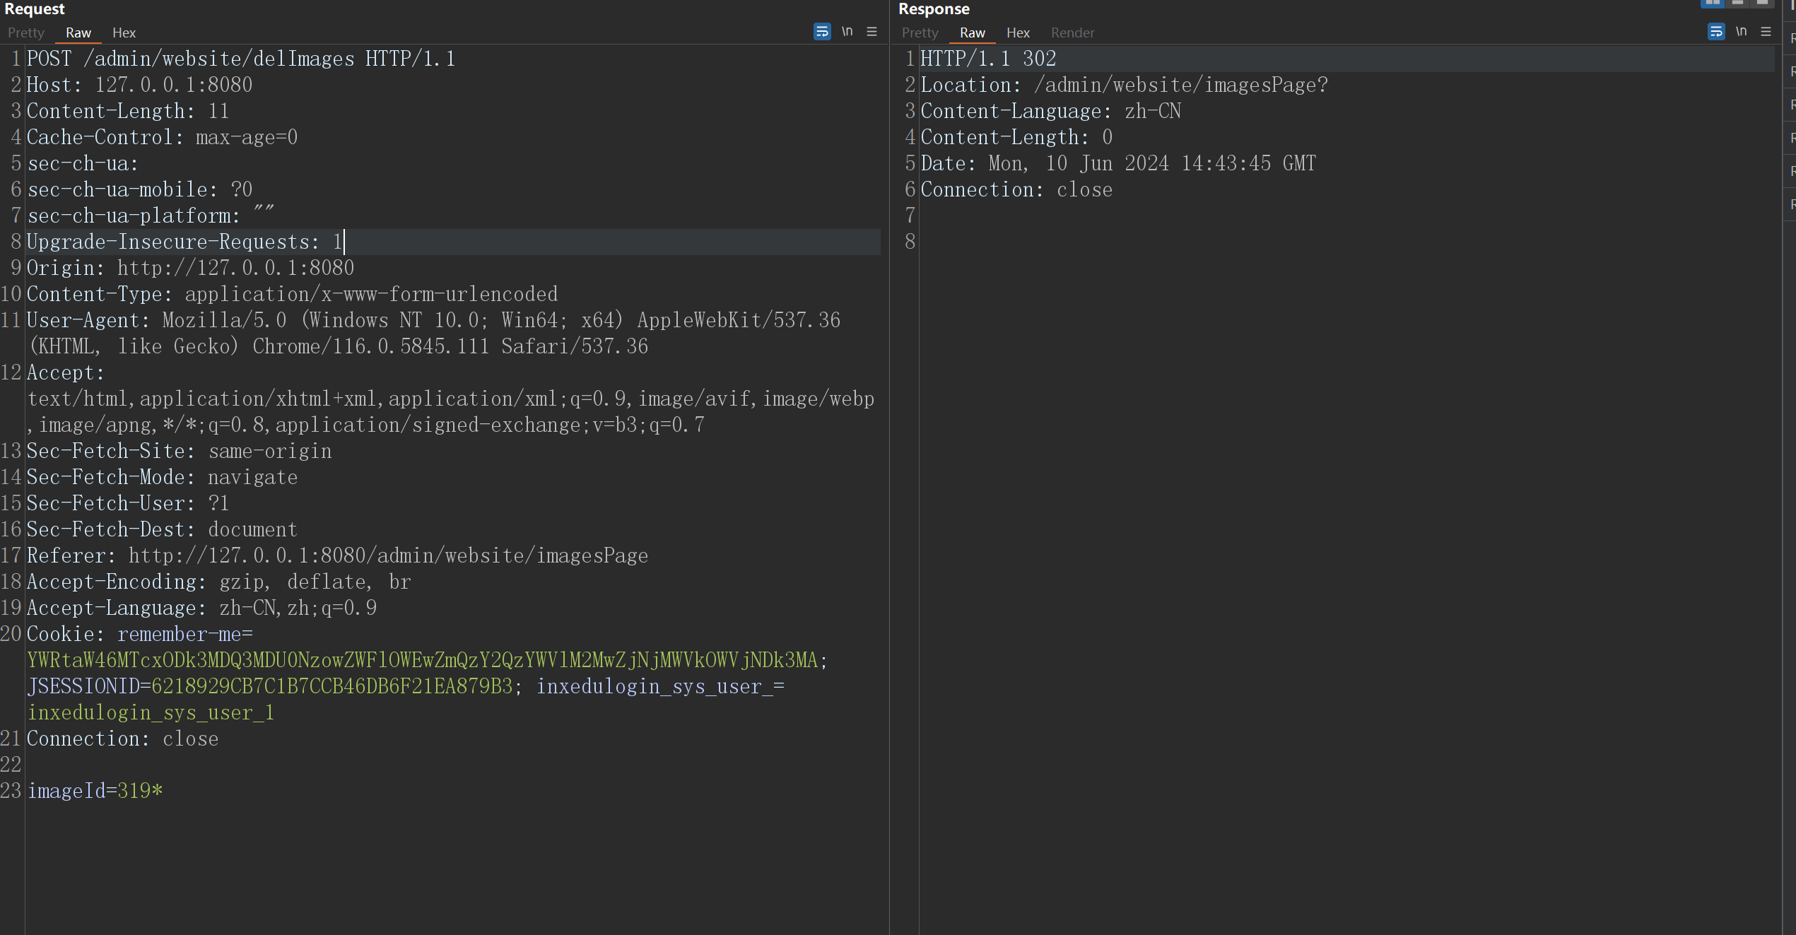Switch Request view to Raw tab

[78, 33]
